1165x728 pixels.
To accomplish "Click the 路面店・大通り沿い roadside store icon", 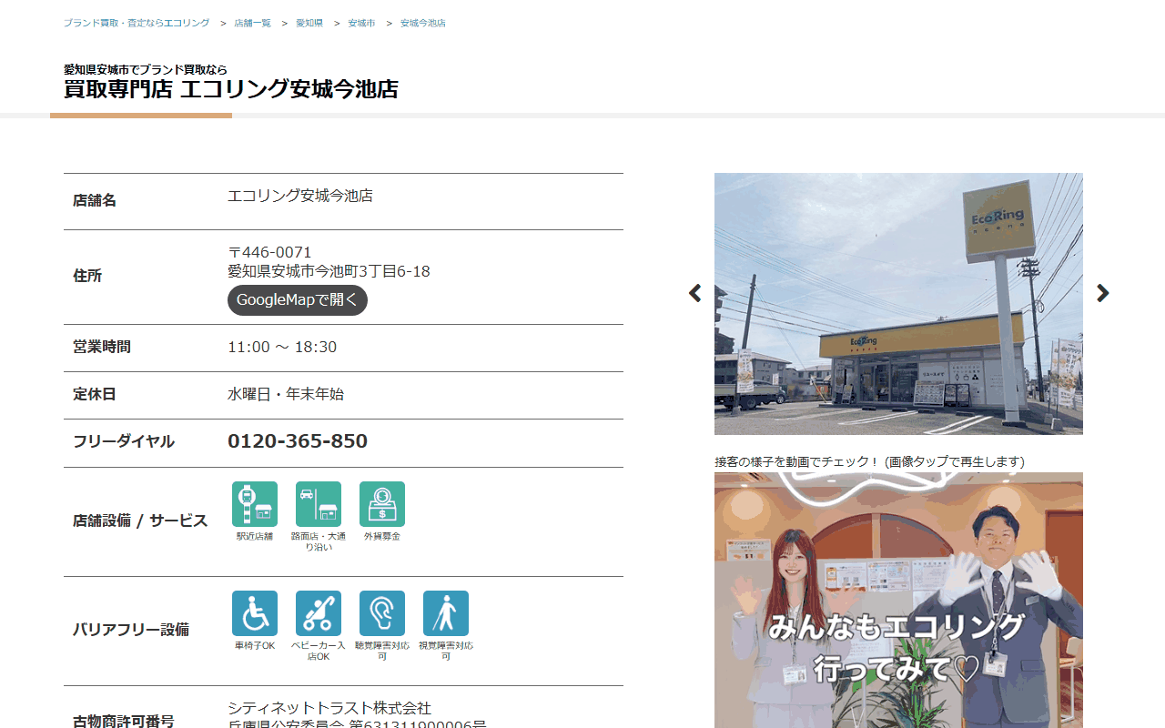I will coord(319,504).
